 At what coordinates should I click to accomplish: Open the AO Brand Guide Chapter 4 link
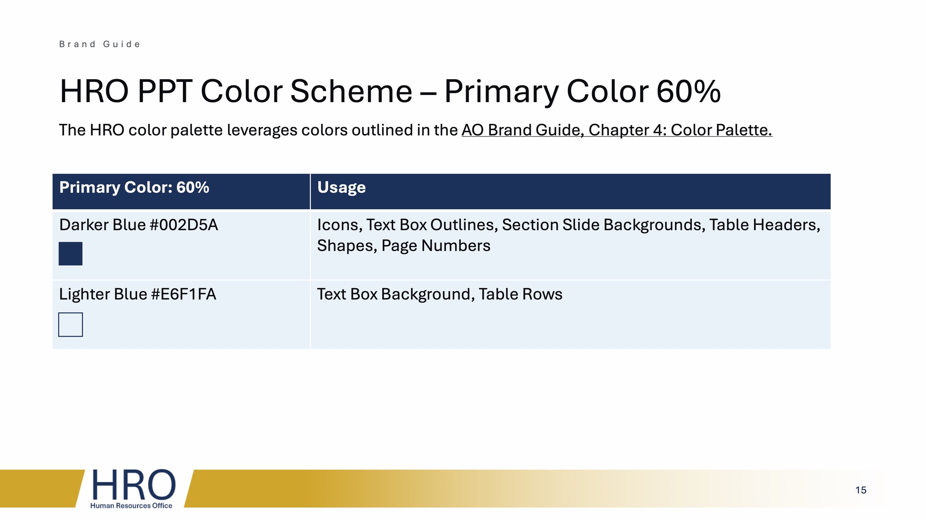(617, 130)
